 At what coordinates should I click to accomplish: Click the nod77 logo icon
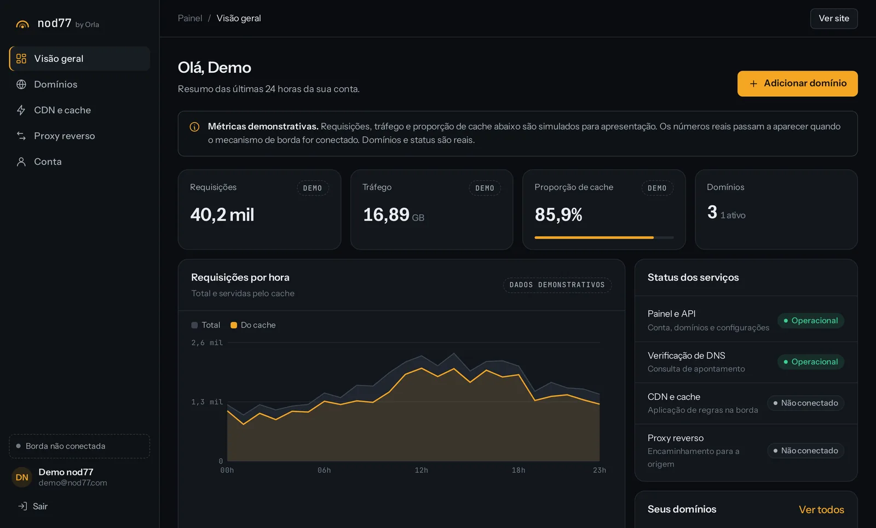[22, 24]
